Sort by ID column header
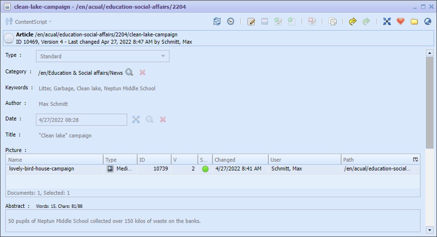This screenshot has height=237, width=437. point(154,160)
